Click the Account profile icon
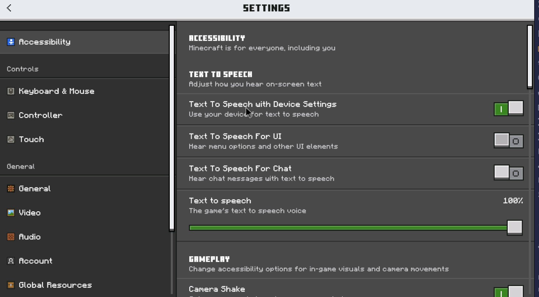Viewport: 539px width, 297px height. (11, 261)
